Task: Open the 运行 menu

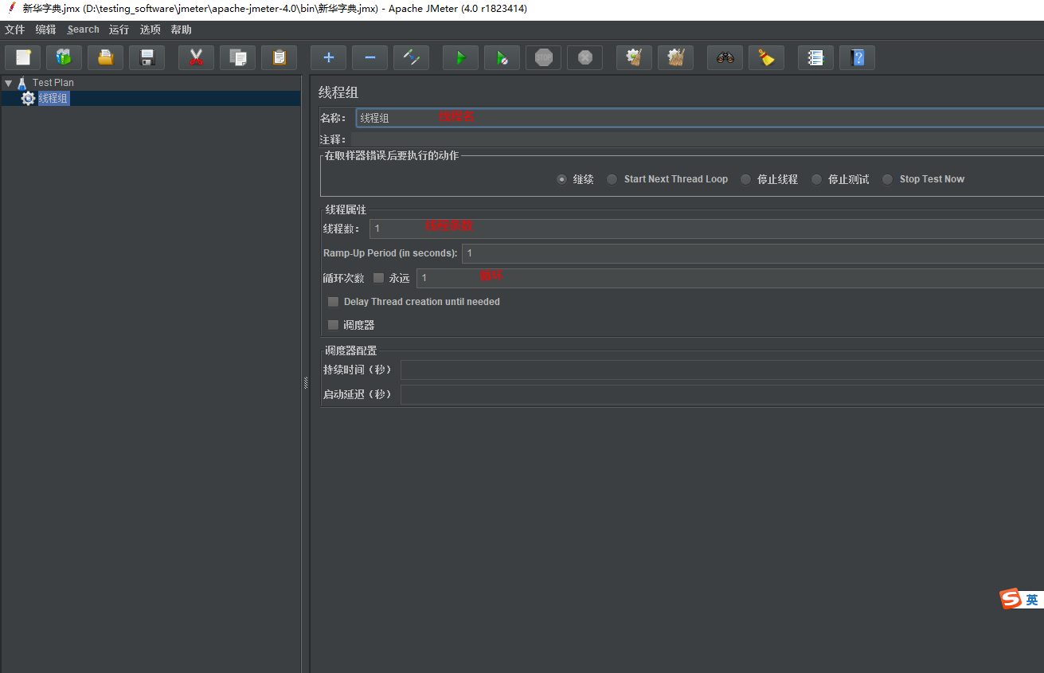Action: click(x=119, y=29)
